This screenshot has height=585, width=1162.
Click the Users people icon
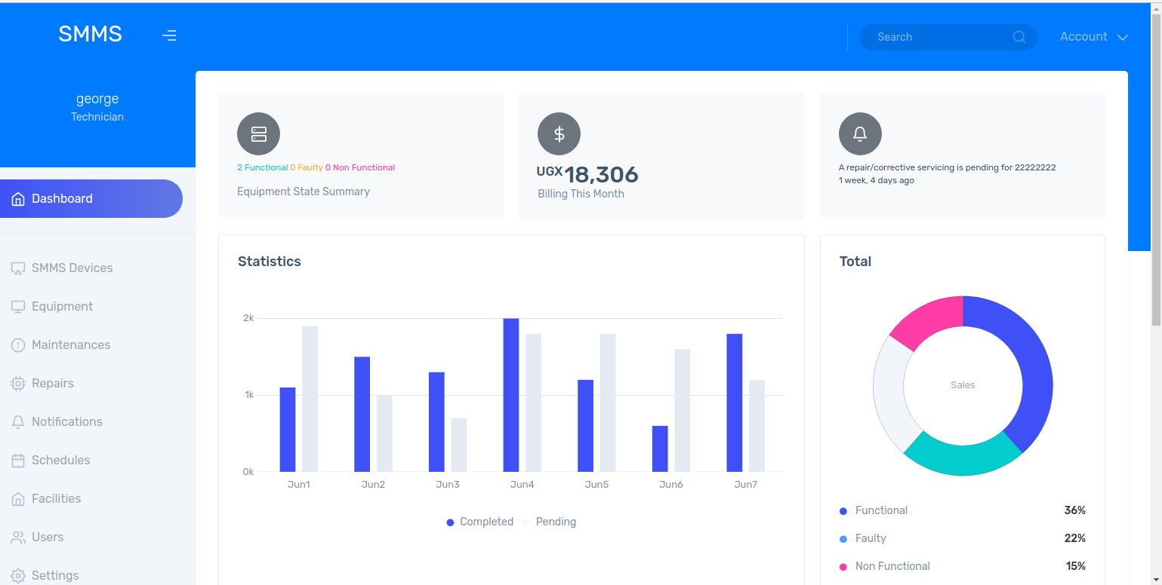click(x=18, y=538)
